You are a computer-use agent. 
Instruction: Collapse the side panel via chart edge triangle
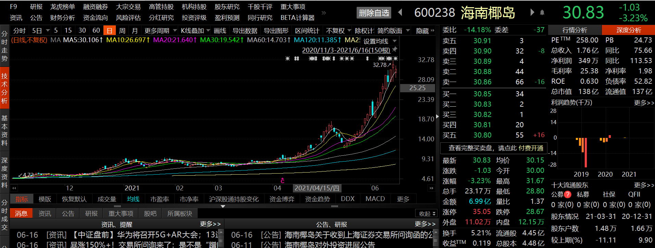tap(437, 116)
